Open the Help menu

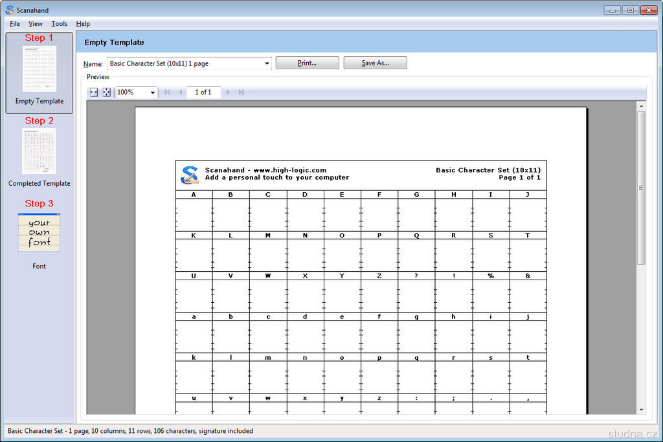click(x=83, y=24)
